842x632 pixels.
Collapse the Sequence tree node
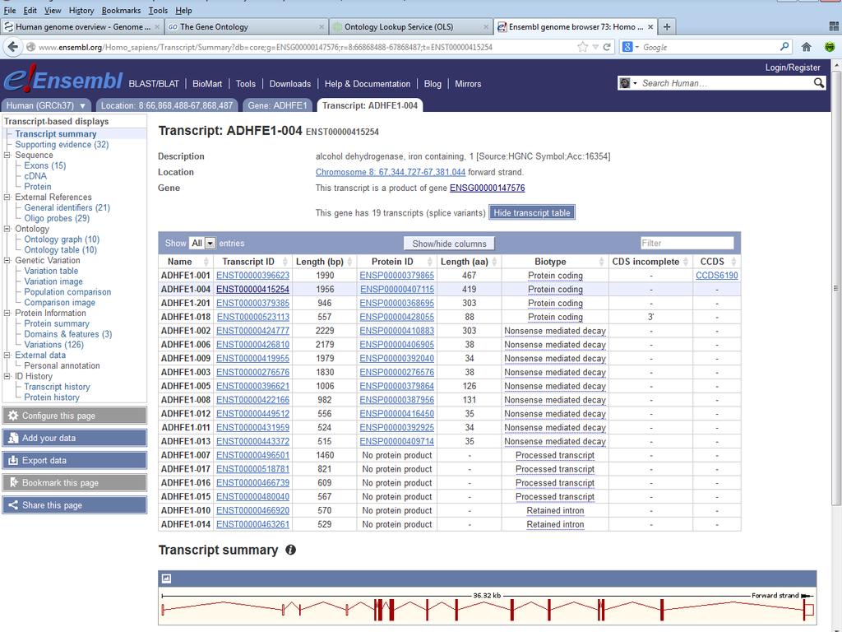(7, 155)
